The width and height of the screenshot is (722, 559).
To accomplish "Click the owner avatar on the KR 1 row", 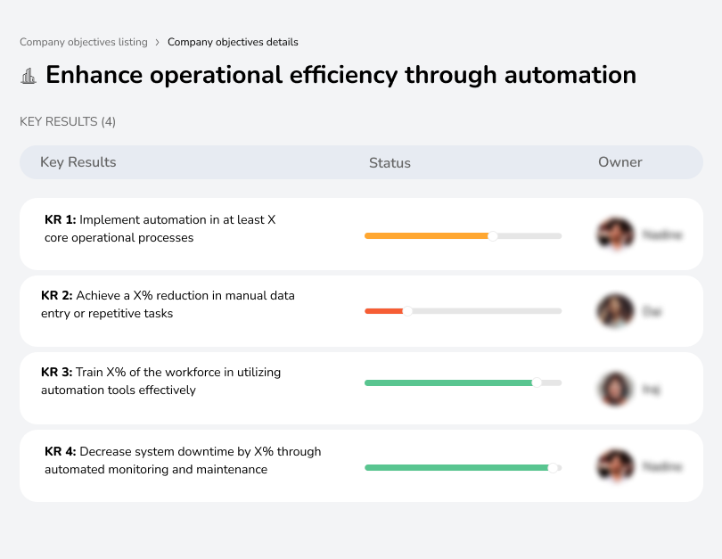I will (x=614, y=234).
